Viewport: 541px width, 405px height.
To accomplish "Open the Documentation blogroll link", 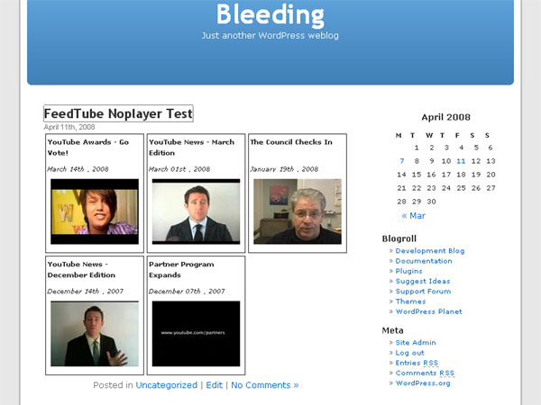I will pyautogui.click(x=424, y=261).
